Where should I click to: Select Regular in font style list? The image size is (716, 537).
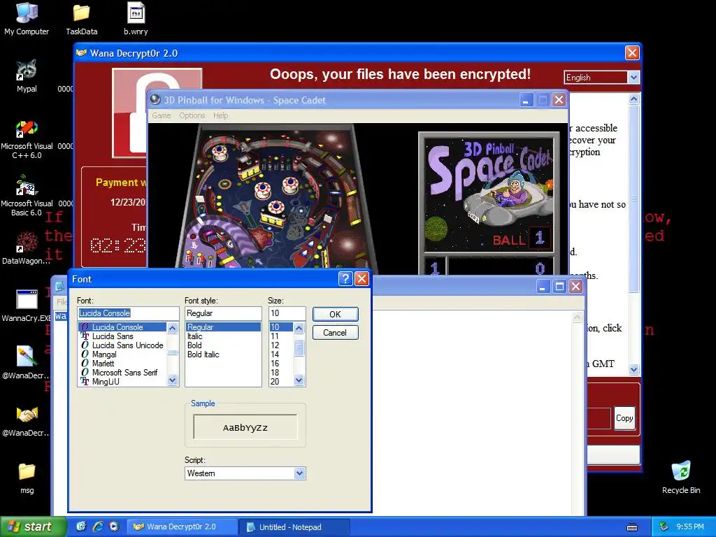click(x=223, y=327)
